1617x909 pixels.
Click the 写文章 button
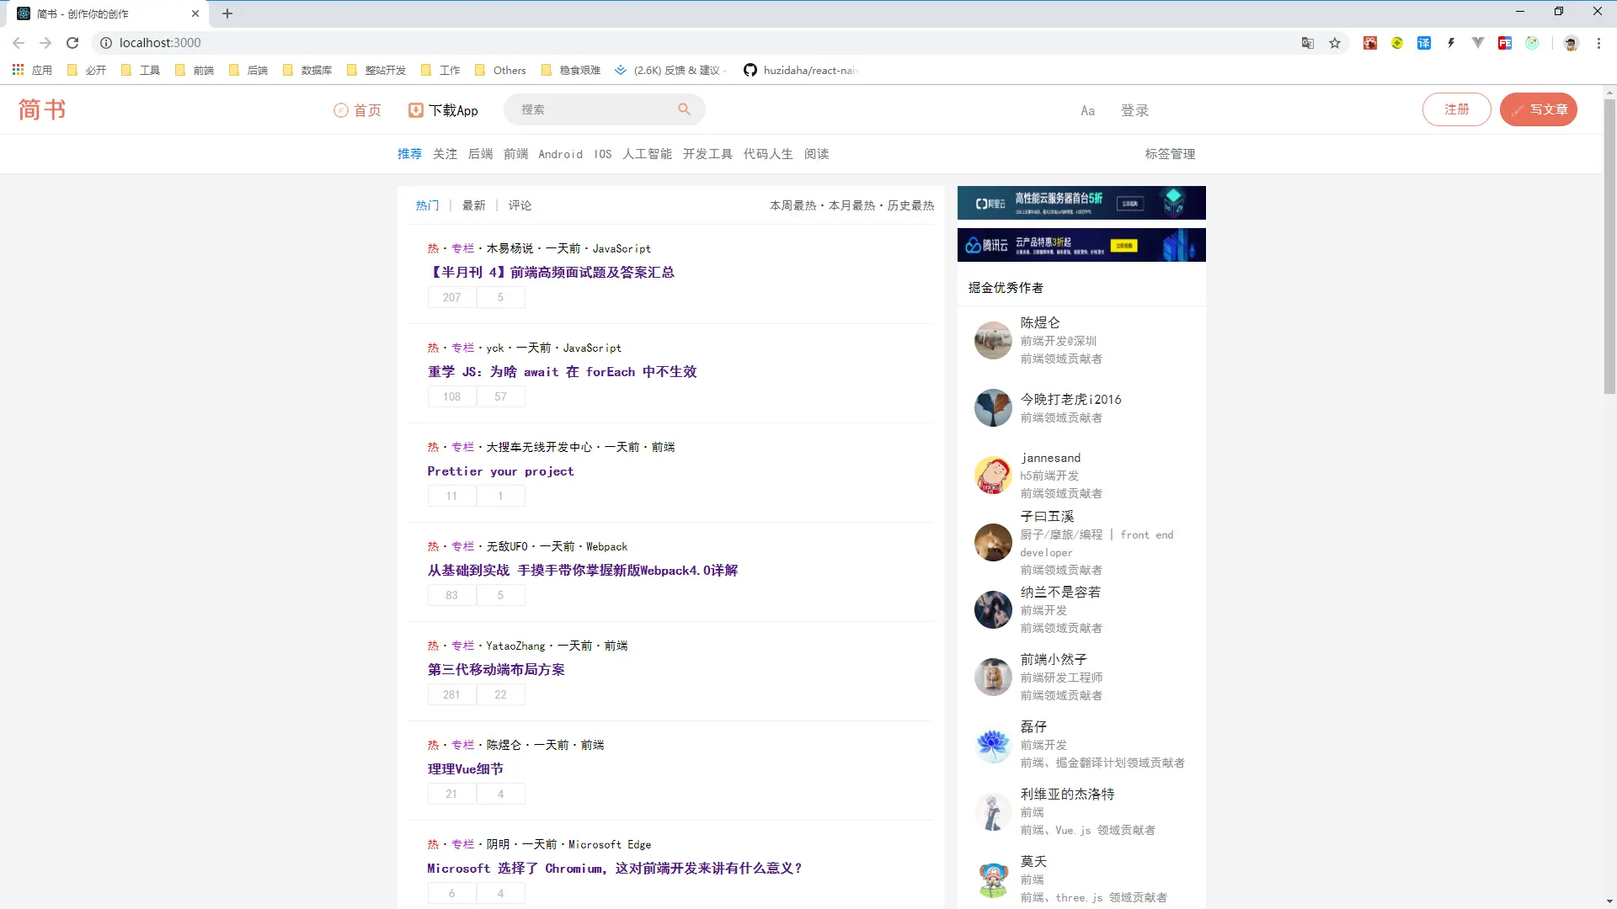coord(1538,109)
